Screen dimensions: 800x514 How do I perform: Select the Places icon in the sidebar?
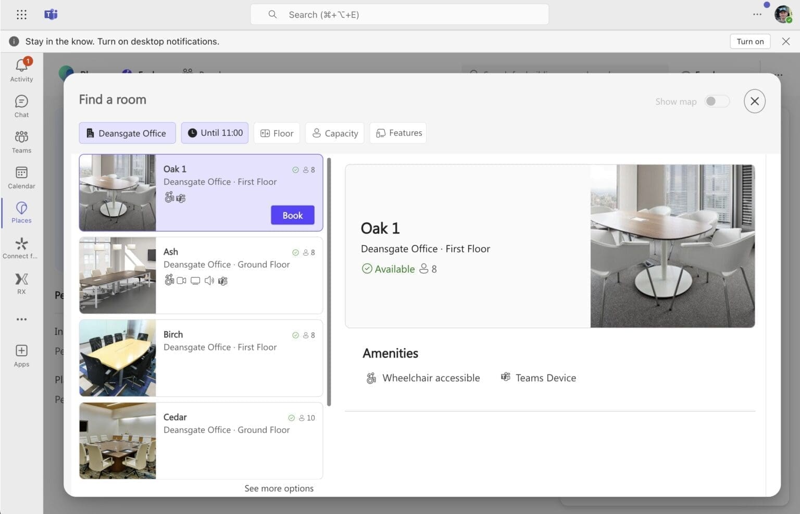pyautogui.click(x=21, y=210)
